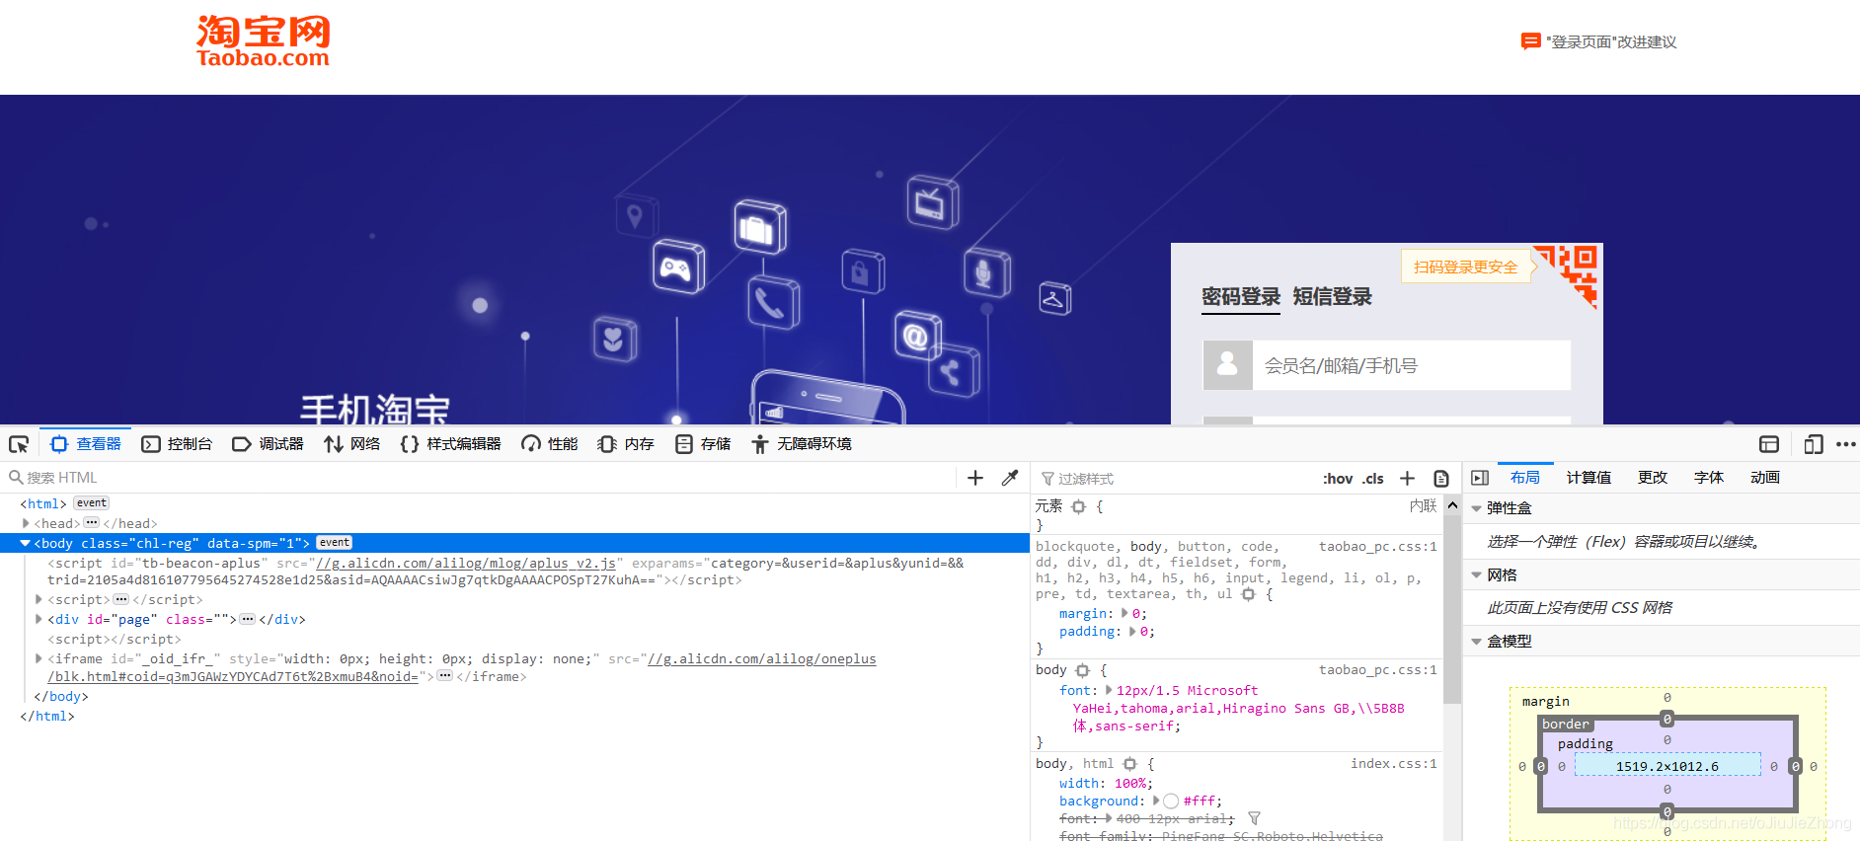Click the add new node plus icon

(975, 478)
